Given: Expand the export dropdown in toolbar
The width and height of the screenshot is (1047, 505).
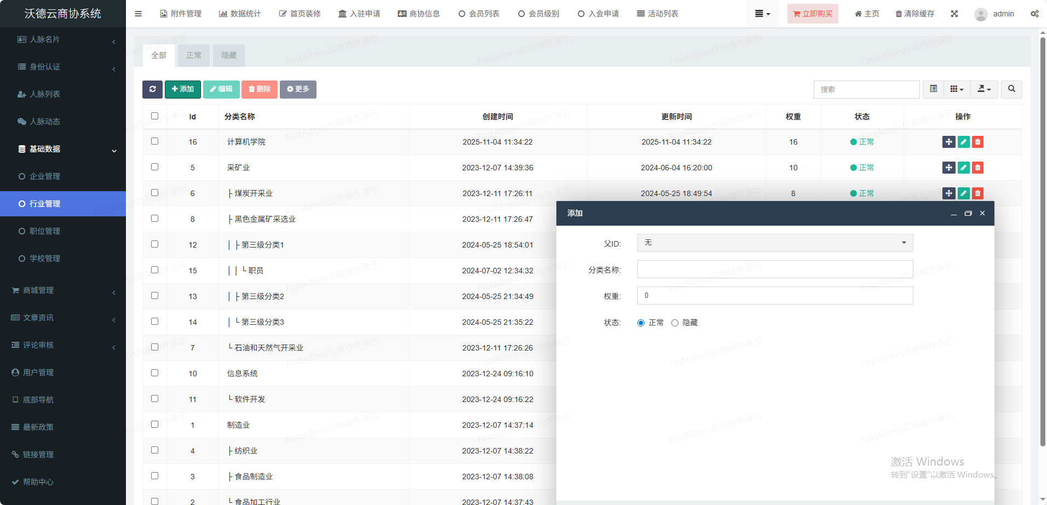Looking at the screenshot, I should (x=984, y=89).
